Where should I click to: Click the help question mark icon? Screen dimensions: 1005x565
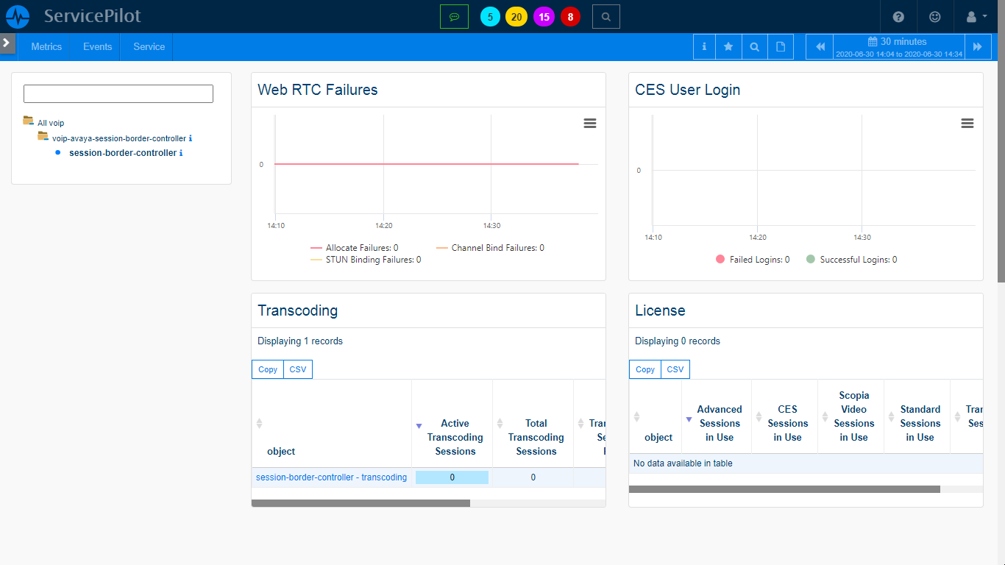(898, 16)
